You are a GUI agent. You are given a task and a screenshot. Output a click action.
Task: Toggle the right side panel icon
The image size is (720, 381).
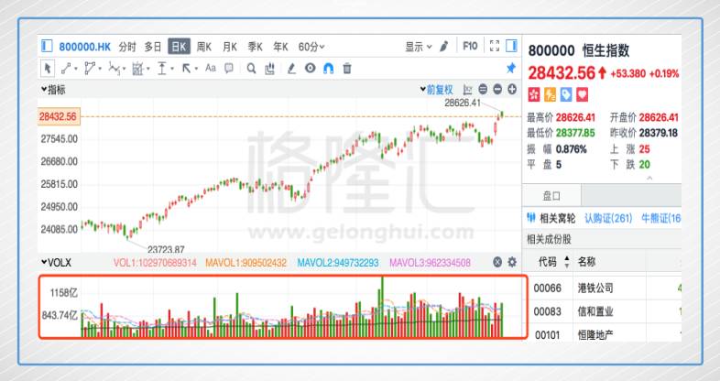[x=511, y=46]
